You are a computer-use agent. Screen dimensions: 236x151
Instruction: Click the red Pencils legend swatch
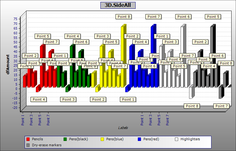[x=28, y=139]
